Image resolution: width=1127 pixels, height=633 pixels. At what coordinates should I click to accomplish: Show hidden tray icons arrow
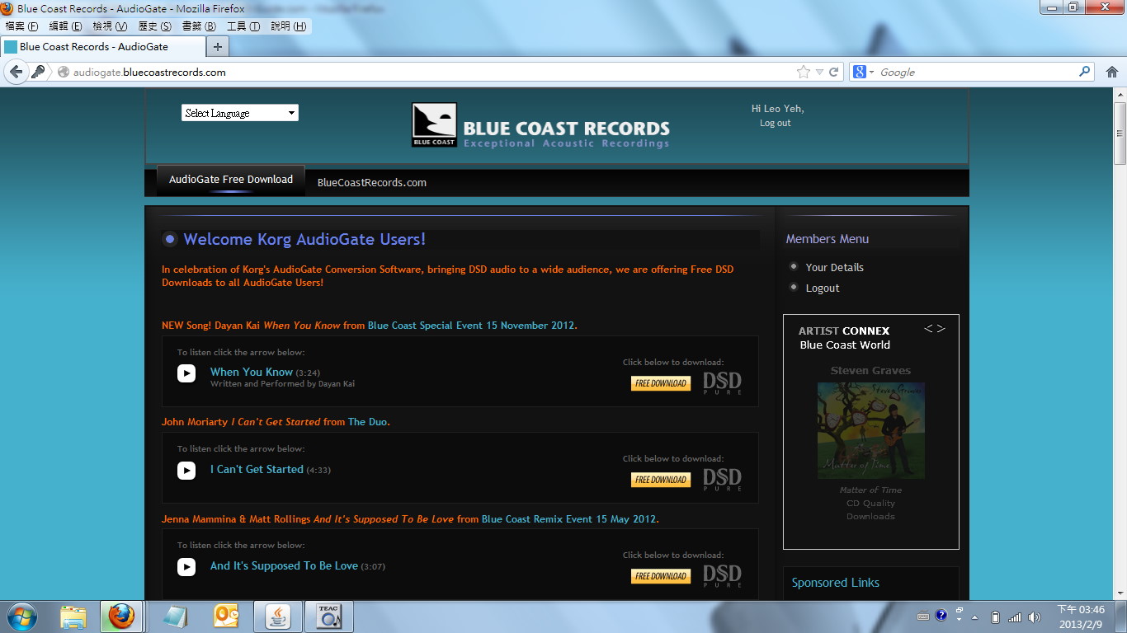[x=975, y=617]
